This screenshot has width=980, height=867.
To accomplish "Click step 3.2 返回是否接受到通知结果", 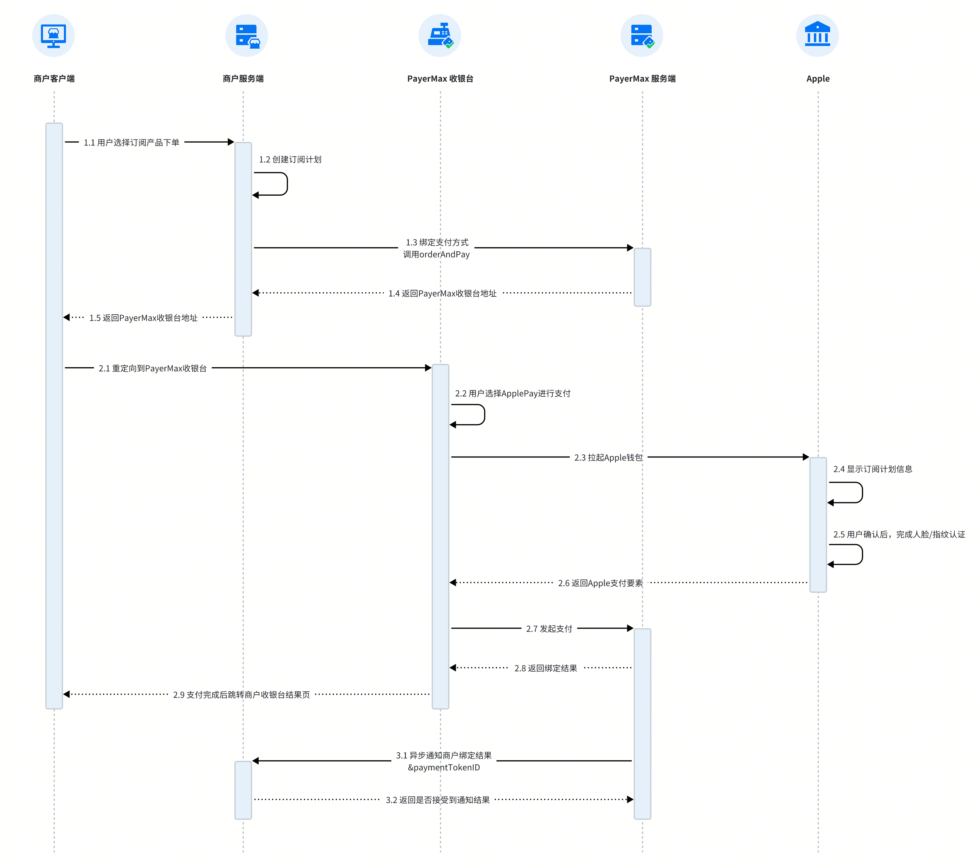I will pyautogui.click(x=438, y=800).
